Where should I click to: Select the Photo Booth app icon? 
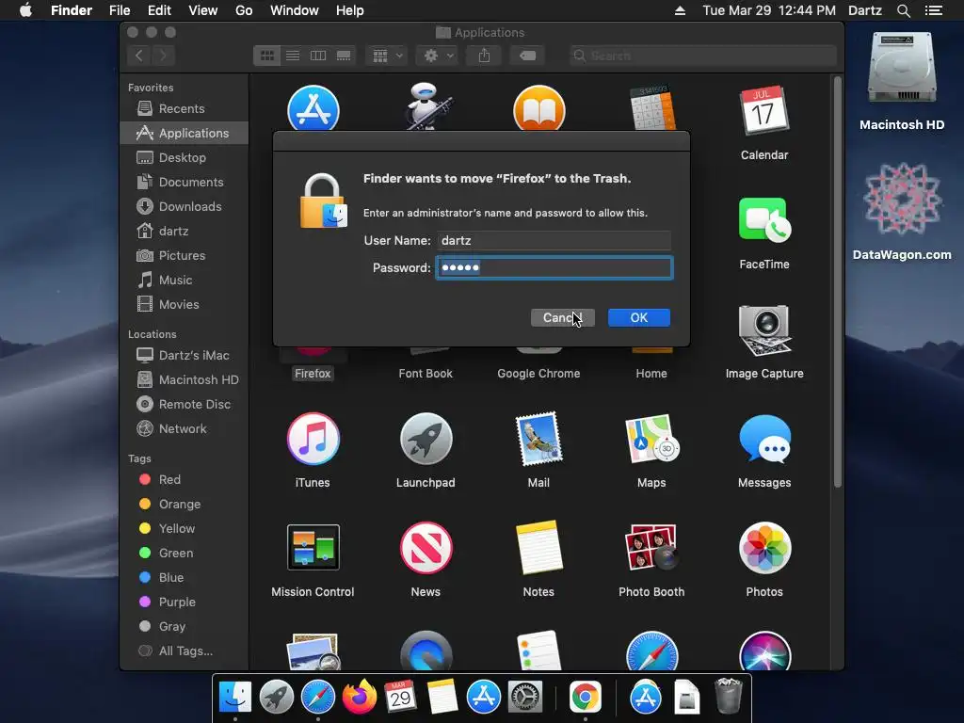tap(651, 547)
